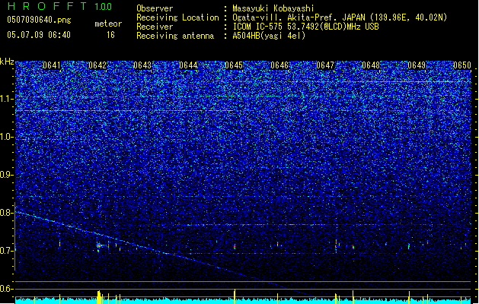Click the meteor echo below 0645
The width and height of the screenshot is (479, 304).
[235, 246]
